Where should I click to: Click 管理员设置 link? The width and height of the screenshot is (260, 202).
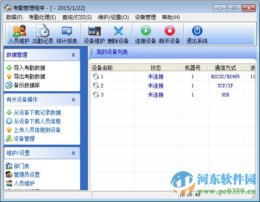[27, 175]
